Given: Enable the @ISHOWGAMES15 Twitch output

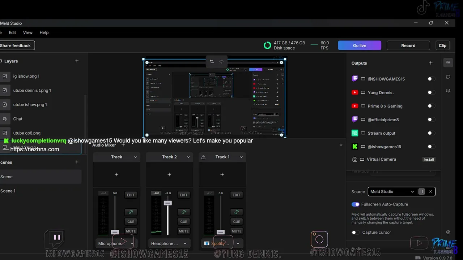Looking at the screenshot, I should [431, 79].
